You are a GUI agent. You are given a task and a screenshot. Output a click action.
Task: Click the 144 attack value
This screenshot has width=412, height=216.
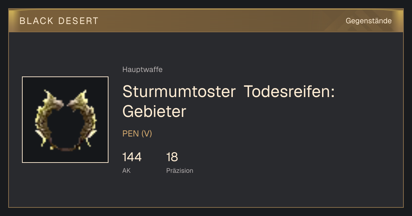(132, 157)
